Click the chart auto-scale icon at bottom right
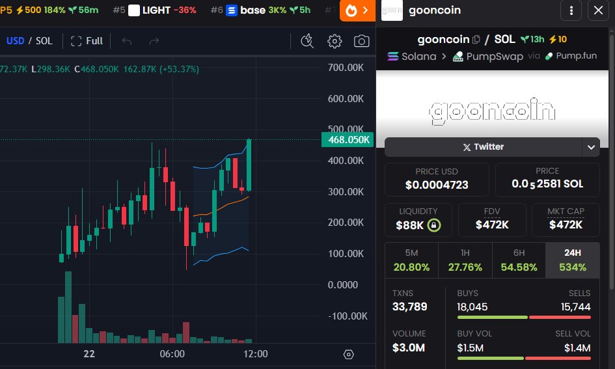The width and height of the screenshot is (615, 369). point(348,354)
